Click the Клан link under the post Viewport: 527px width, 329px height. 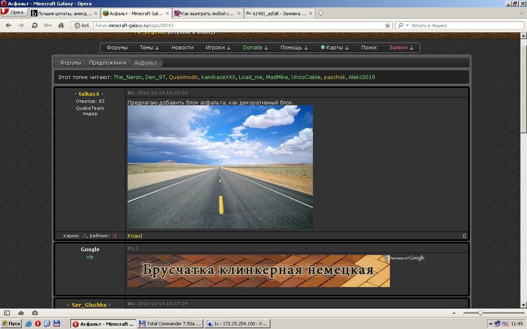click(134, 236)
